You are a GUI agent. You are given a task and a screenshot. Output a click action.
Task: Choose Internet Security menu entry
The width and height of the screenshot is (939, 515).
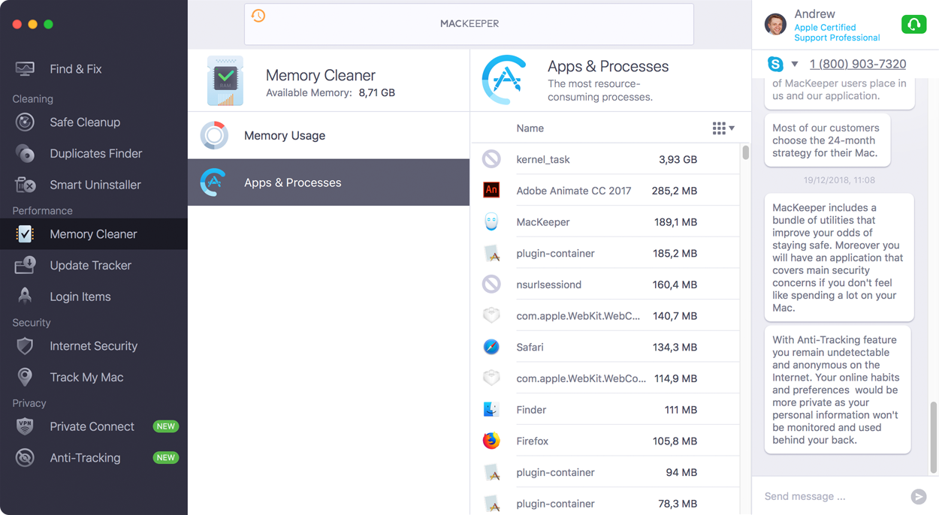pos(94,346)
